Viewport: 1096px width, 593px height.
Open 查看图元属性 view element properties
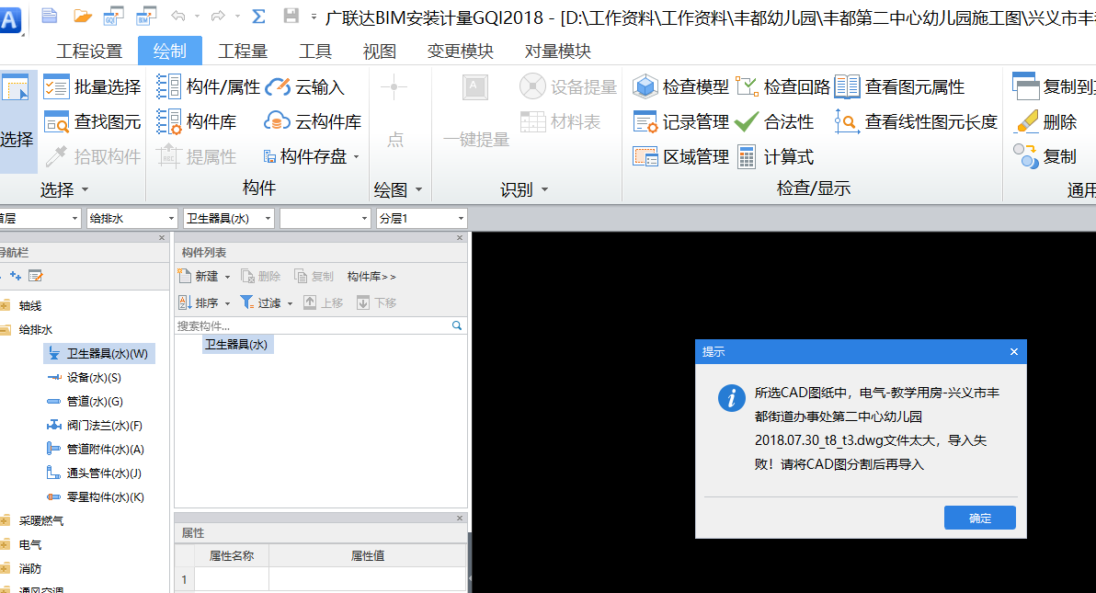899,86
